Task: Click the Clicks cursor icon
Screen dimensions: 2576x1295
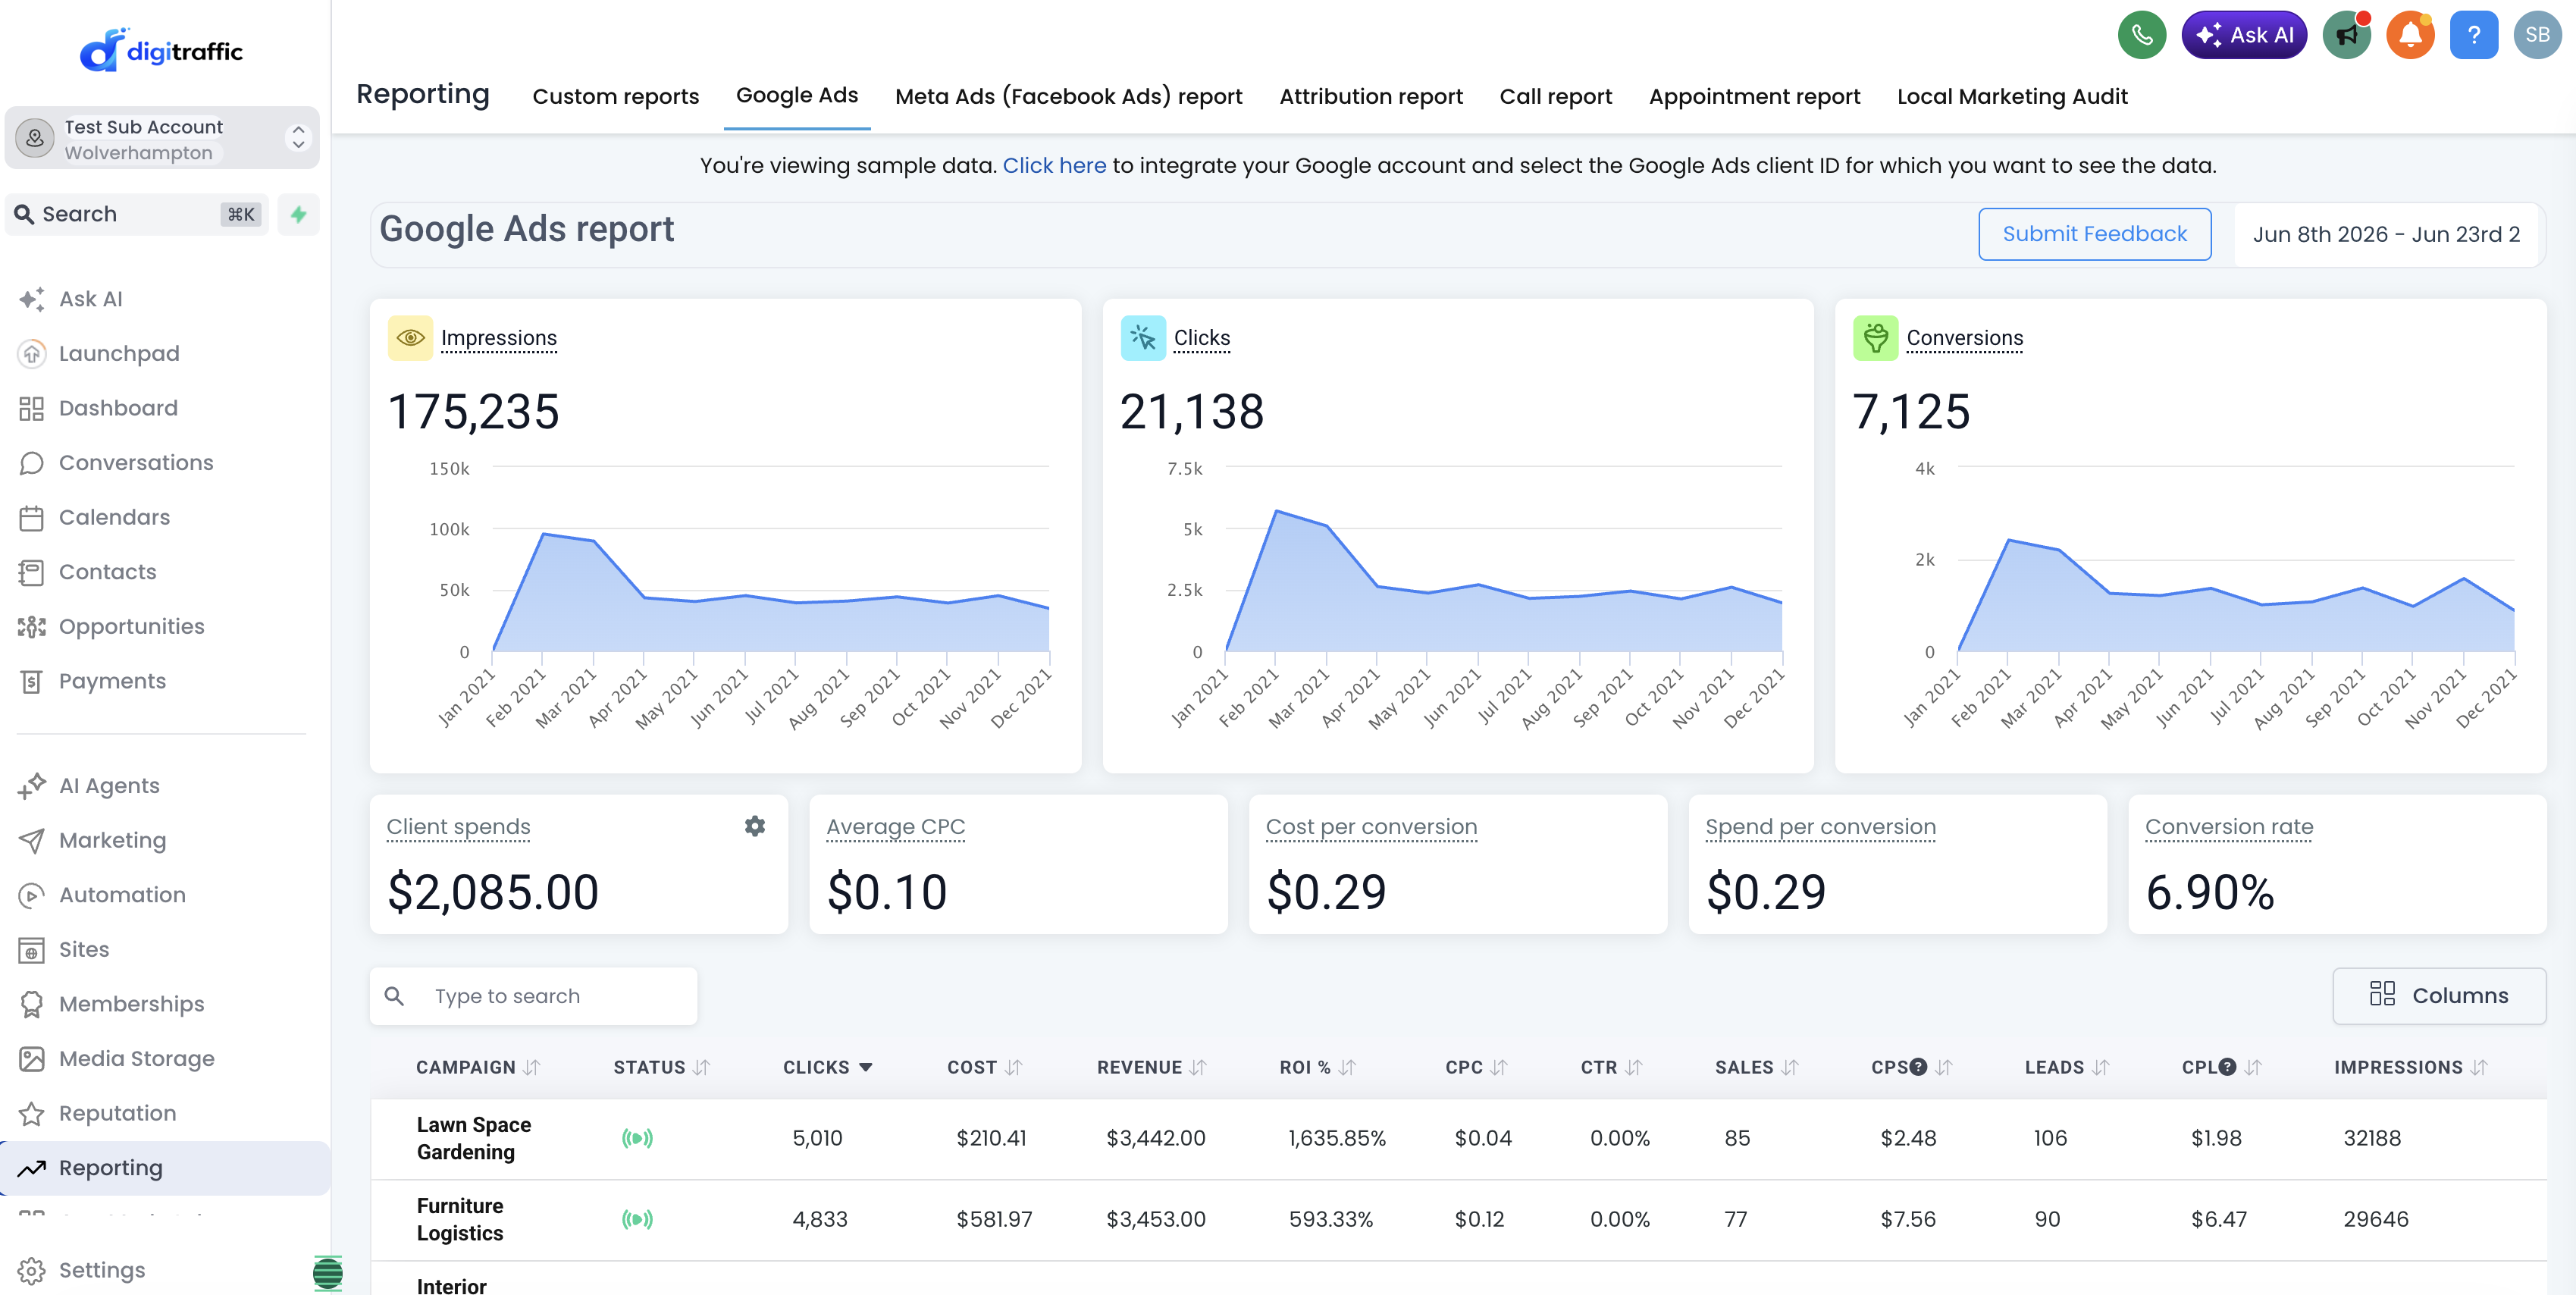Action: pos(1143,338)
